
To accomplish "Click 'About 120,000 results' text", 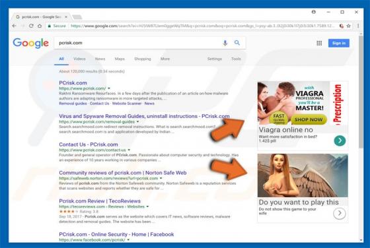I will click(92, 71).
